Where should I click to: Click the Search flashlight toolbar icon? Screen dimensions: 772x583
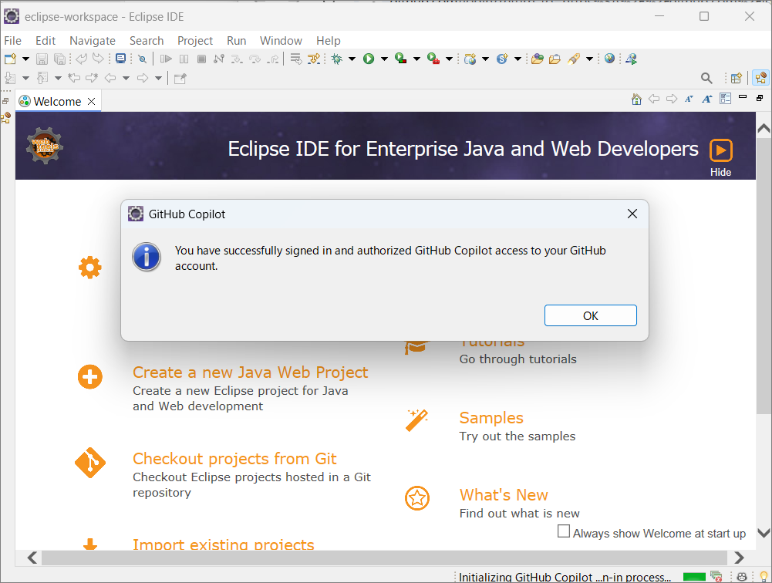(574, 59)
